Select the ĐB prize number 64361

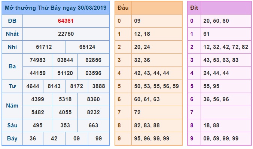pos(66,21)
